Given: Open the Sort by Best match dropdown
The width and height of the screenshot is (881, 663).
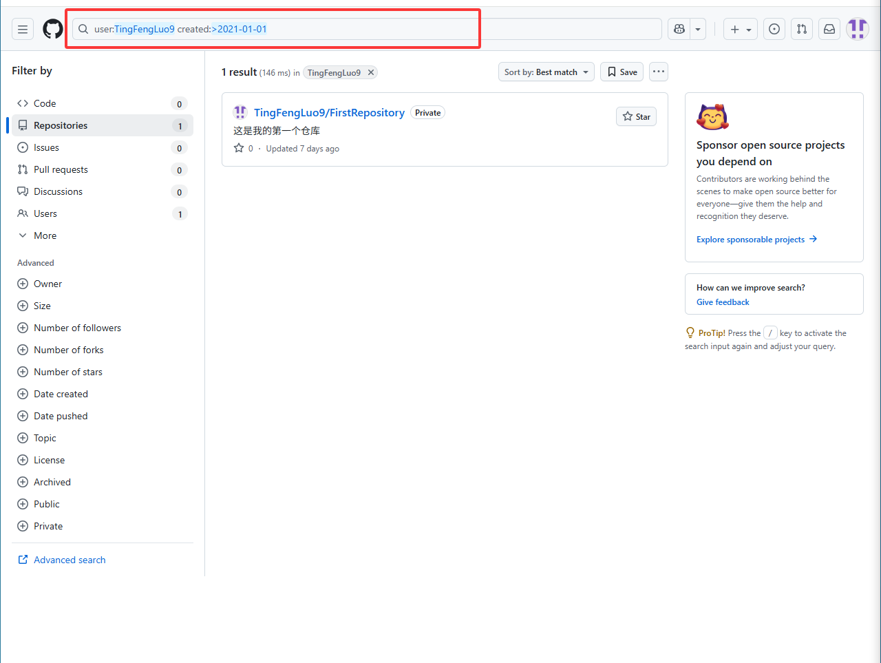Looking at the screenshot, I should [x=546, y=72].
